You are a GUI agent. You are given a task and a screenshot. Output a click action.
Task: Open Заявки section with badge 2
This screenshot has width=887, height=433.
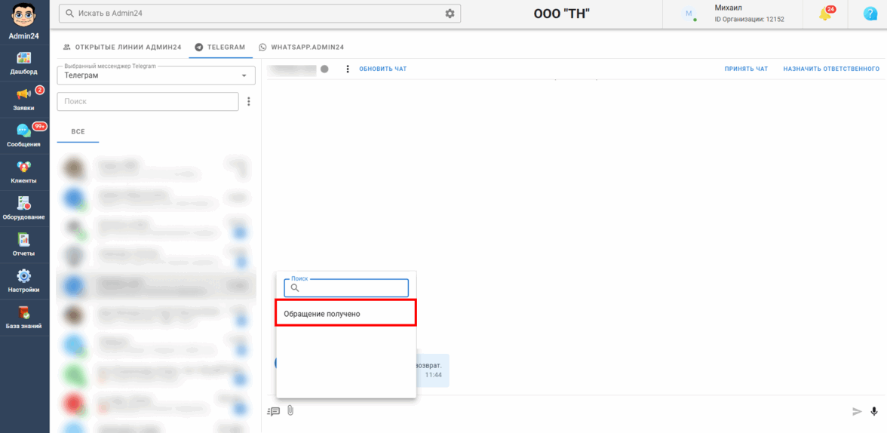coord(24,100)
